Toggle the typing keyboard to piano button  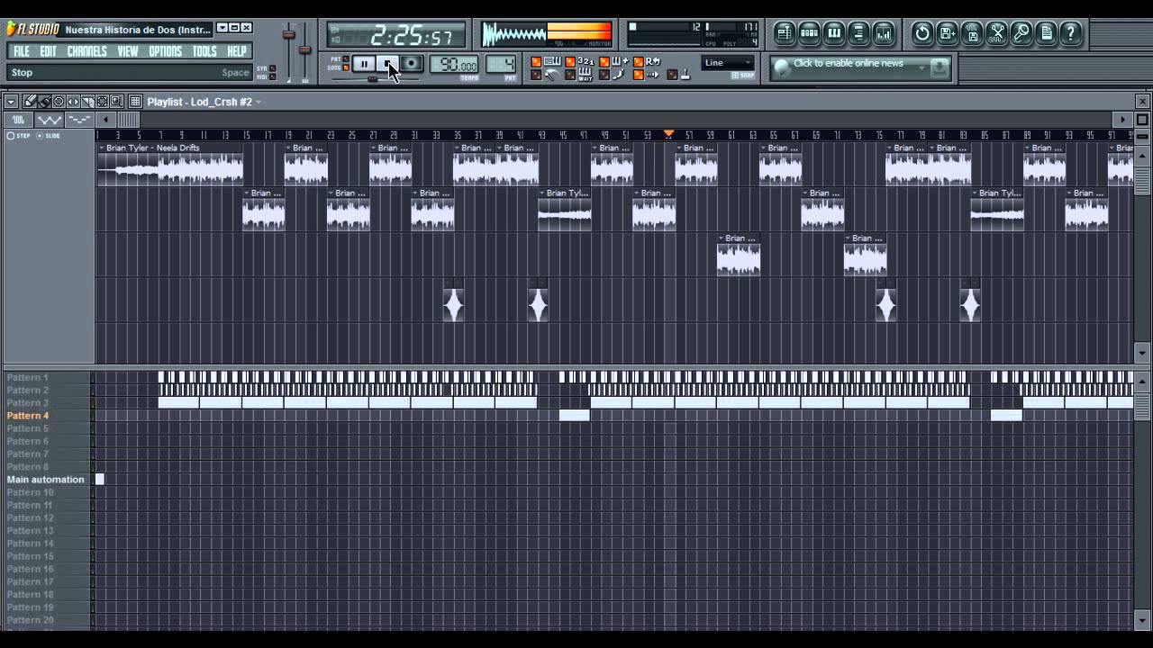click(545, 61)
